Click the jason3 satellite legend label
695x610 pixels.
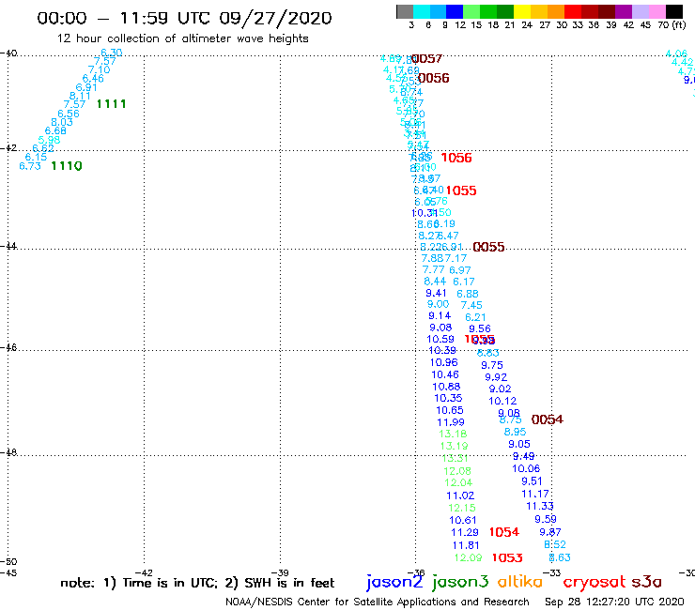click(460, 583)
